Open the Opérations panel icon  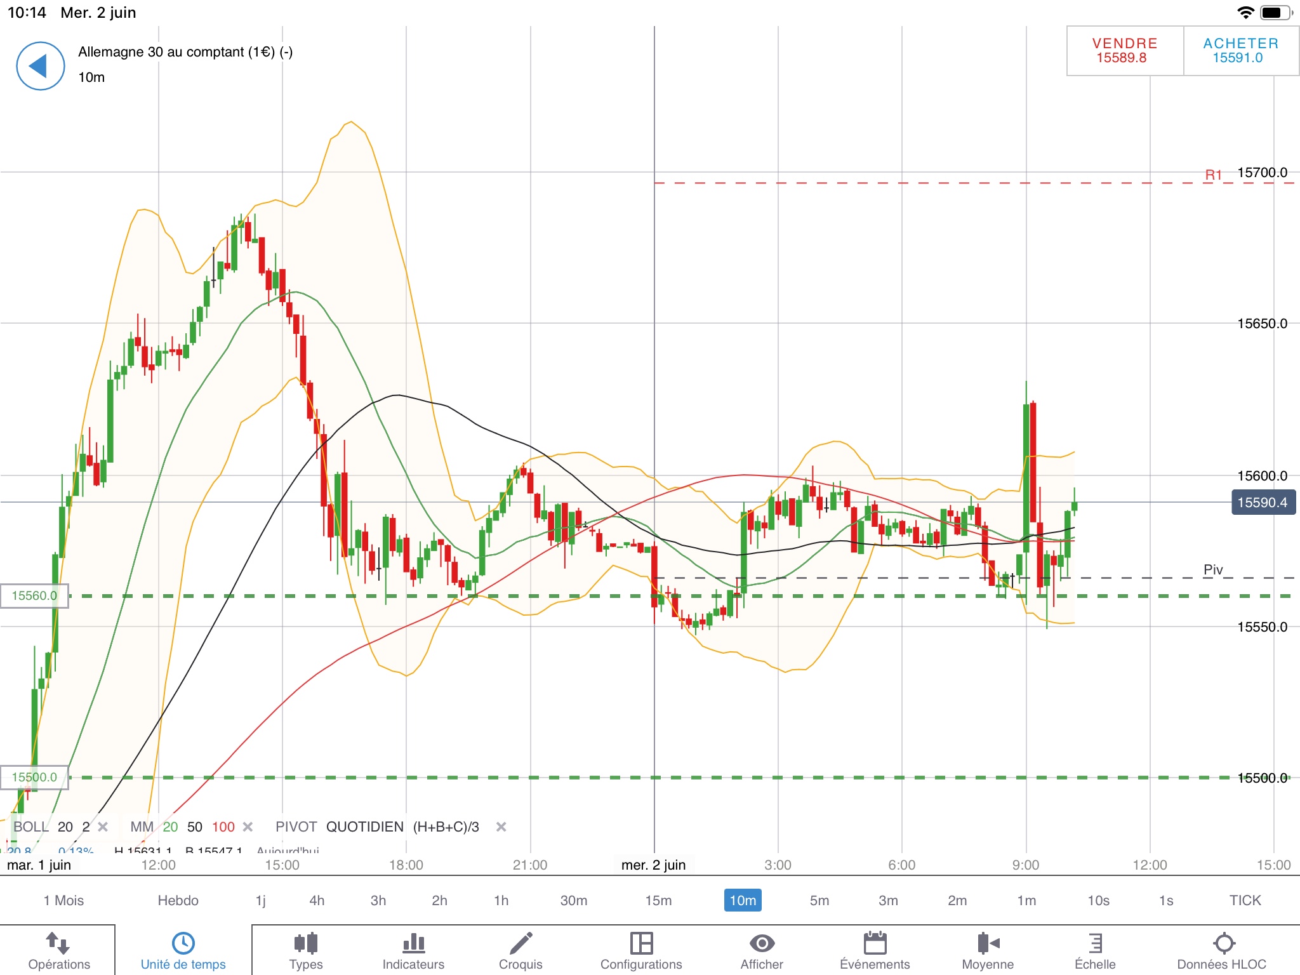click(x=58, y=950)
